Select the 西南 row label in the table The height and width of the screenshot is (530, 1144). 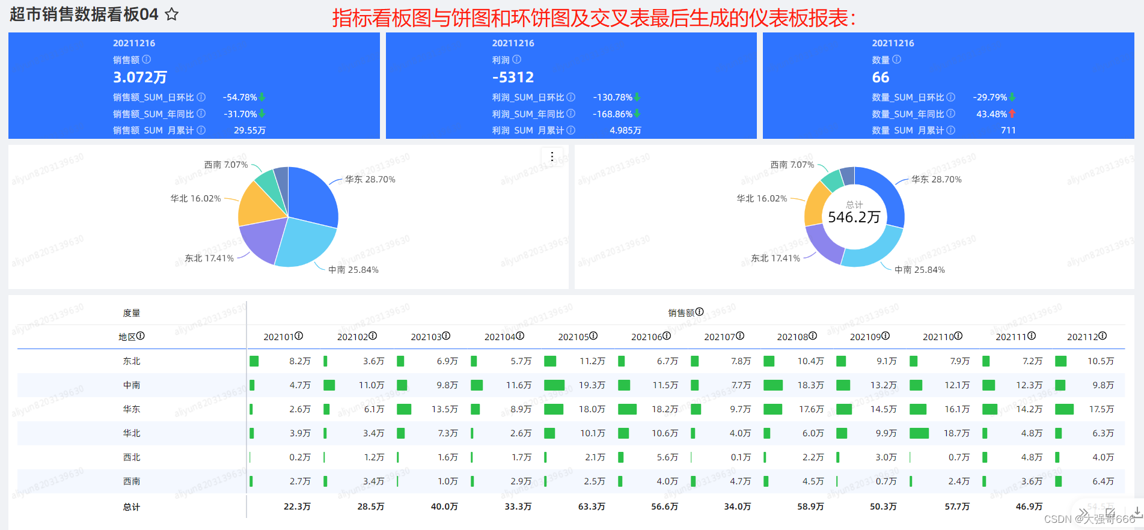132,481
